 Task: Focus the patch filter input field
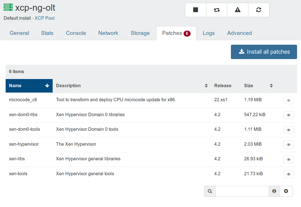pyautogui.click(x=242, y=191)
